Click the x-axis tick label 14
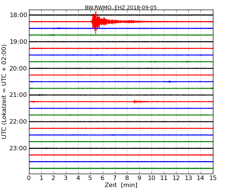The height and width of the screenshot is (193, 242). pyautogui.click(x=200, y=178)
